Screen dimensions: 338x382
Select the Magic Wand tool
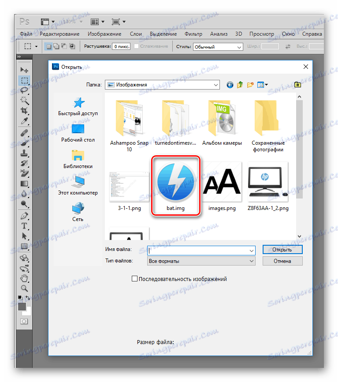24,101
